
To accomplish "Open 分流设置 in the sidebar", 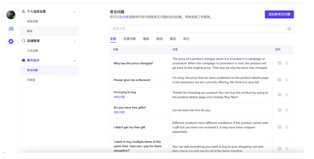I will click(x=32, y=51).
